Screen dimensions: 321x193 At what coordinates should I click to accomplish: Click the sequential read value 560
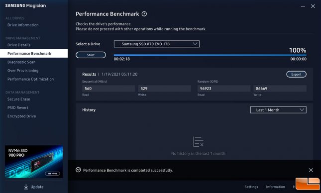coord(108,89)
